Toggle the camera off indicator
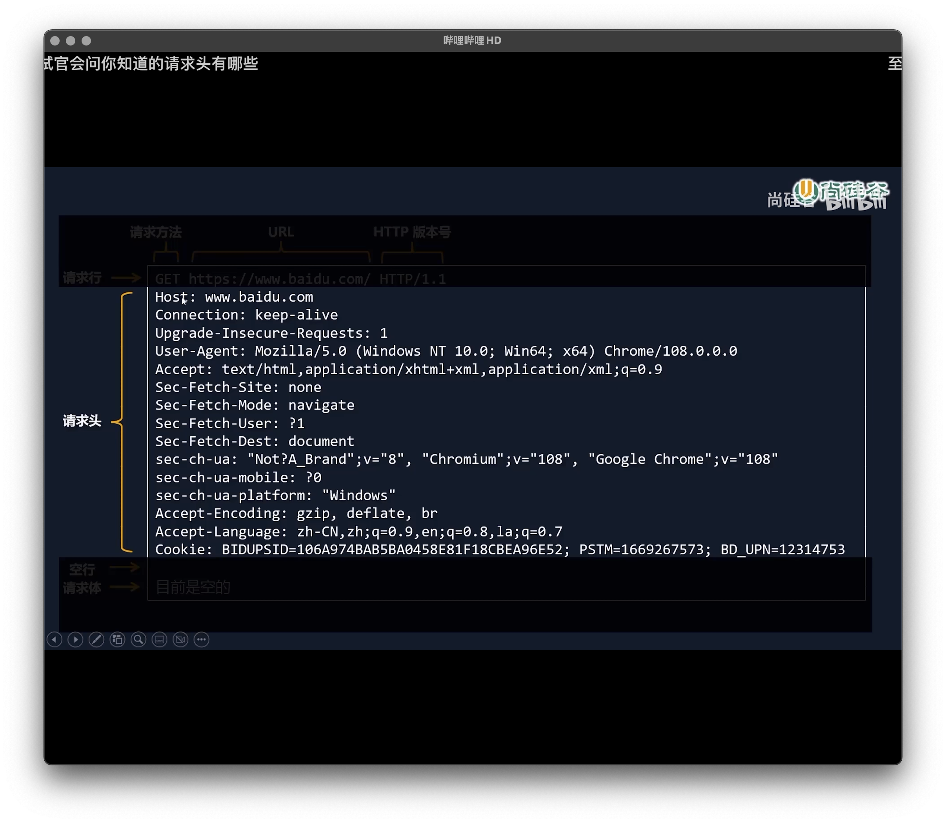Screen dimensions: 946x823 pyautogui.click(x=180, y=639)
